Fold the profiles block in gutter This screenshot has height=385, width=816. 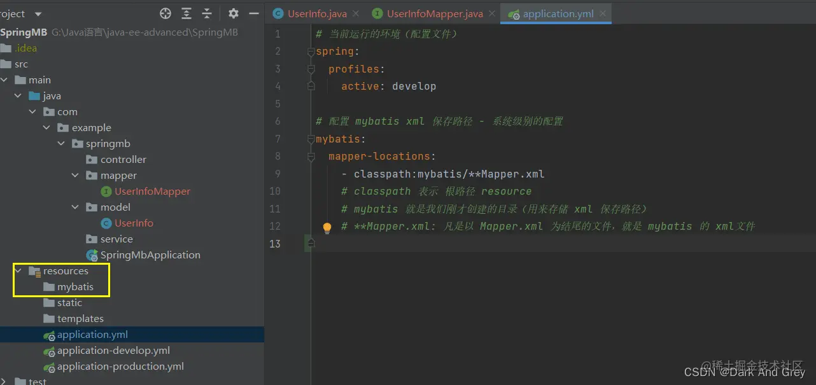(311, 69)
